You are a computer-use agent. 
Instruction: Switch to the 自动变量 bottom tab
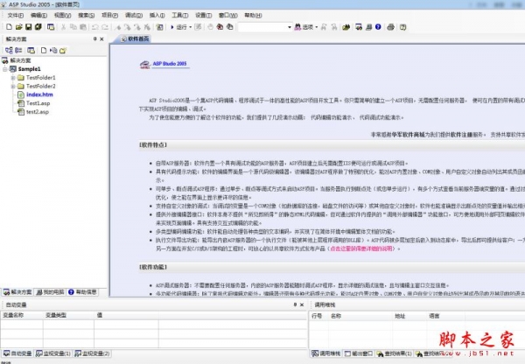click(x=17, y=353)
